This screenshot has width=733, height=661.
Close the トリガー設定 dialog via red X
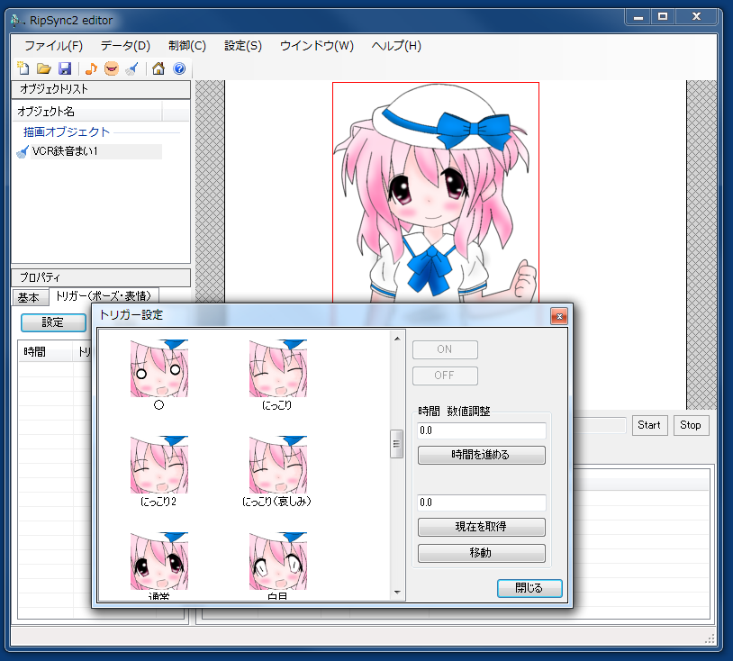coord(559,316)
